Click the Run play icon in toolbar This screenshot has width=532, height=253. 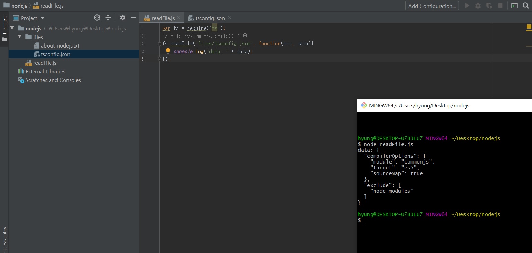coord(467,6)
